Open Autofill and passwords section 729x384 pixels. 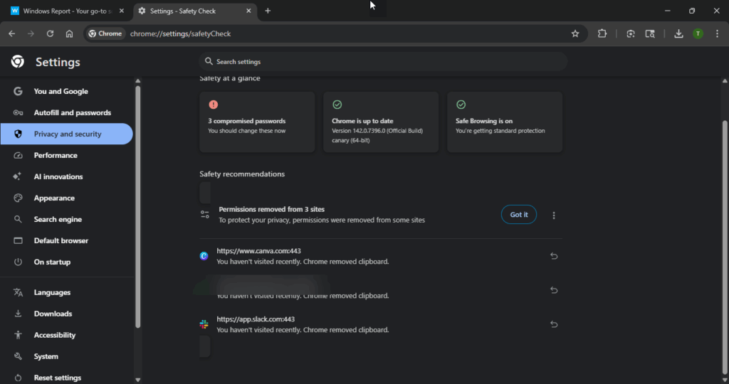tap(66, 112)
